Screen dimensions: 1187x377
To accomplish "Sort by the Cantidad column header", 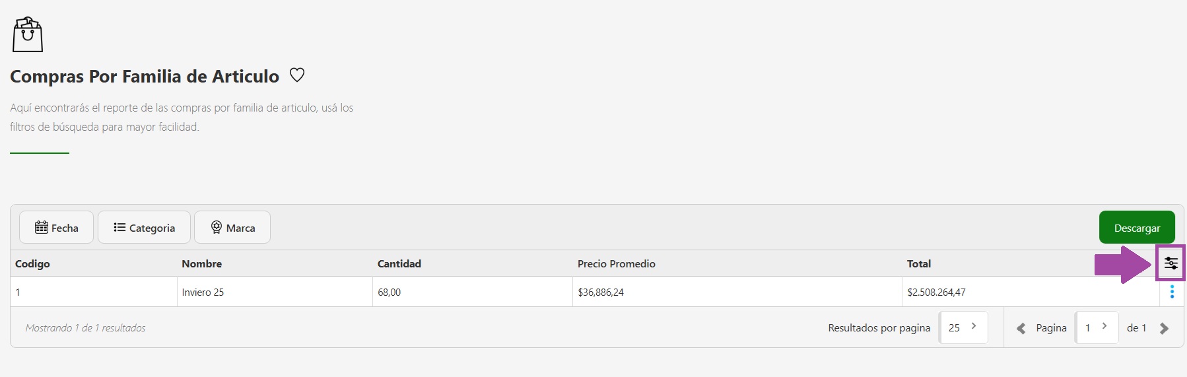I will [x=399, y=263].
